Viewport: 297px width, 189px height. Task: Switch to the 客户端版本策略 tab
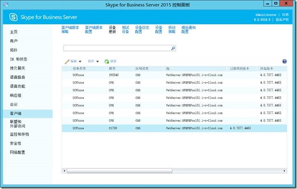70,30
